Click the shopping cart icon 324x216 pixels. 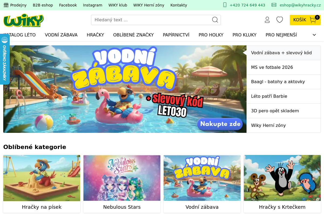click(x=313, y=20)
